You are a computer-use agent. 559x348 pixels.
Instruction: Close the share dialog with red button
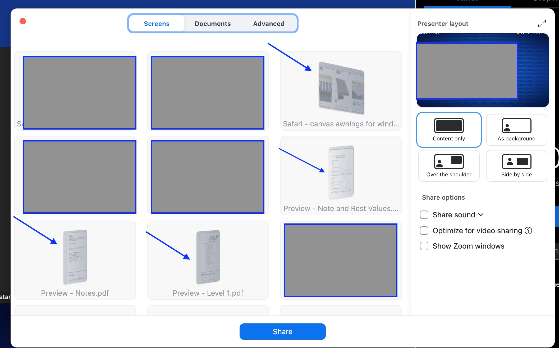click(x=23, y=21)
